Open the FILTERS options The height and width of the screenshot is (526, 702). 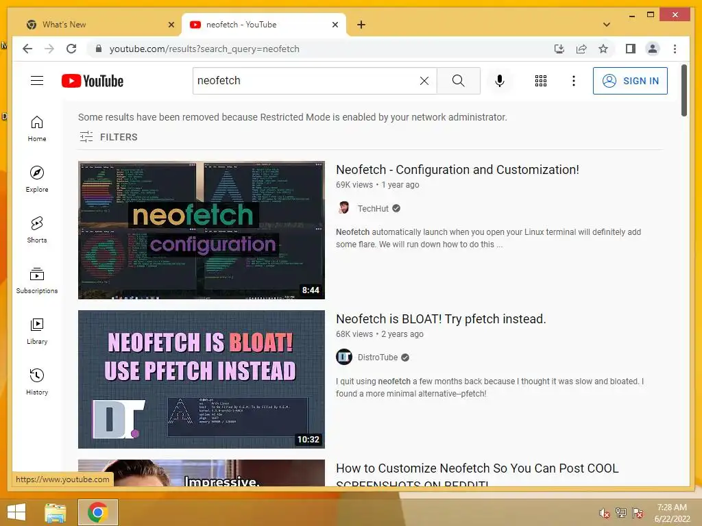coord(109,137)
